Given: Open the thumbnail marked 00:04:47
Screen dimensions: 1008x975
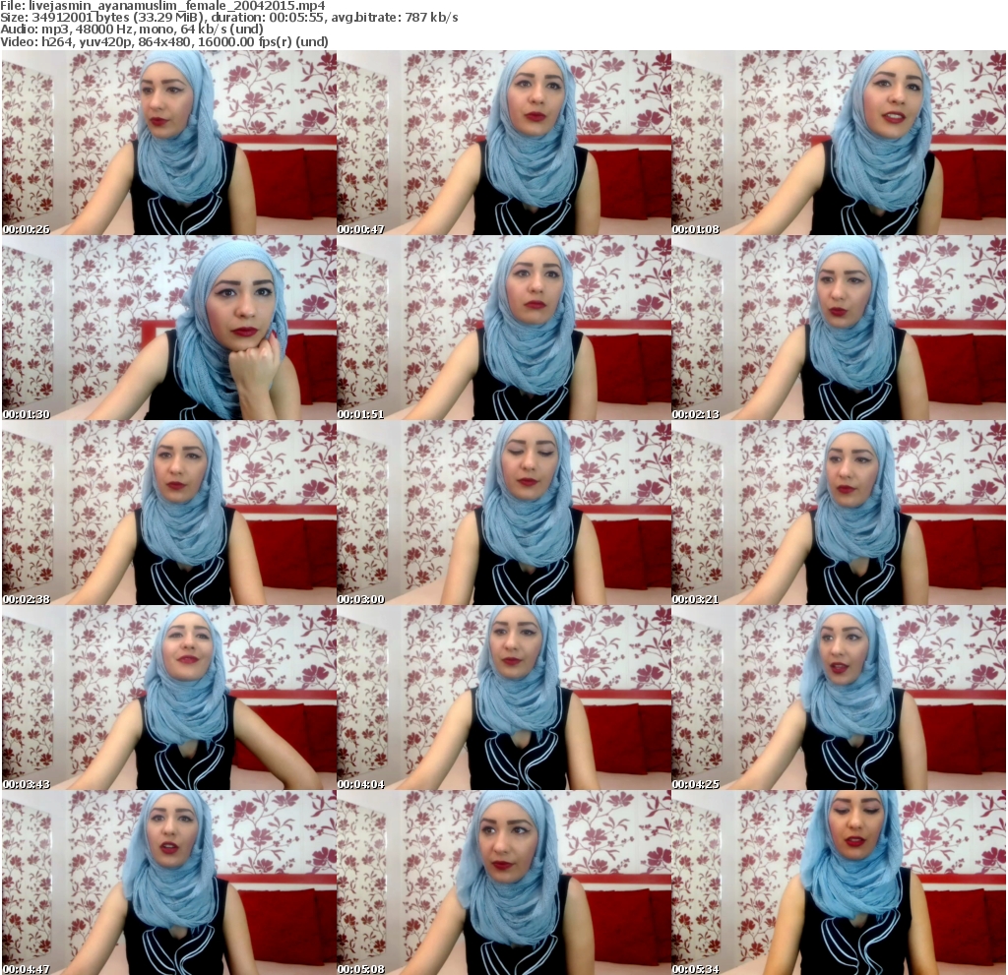Looking at the screenshot, I should [168, 883].
